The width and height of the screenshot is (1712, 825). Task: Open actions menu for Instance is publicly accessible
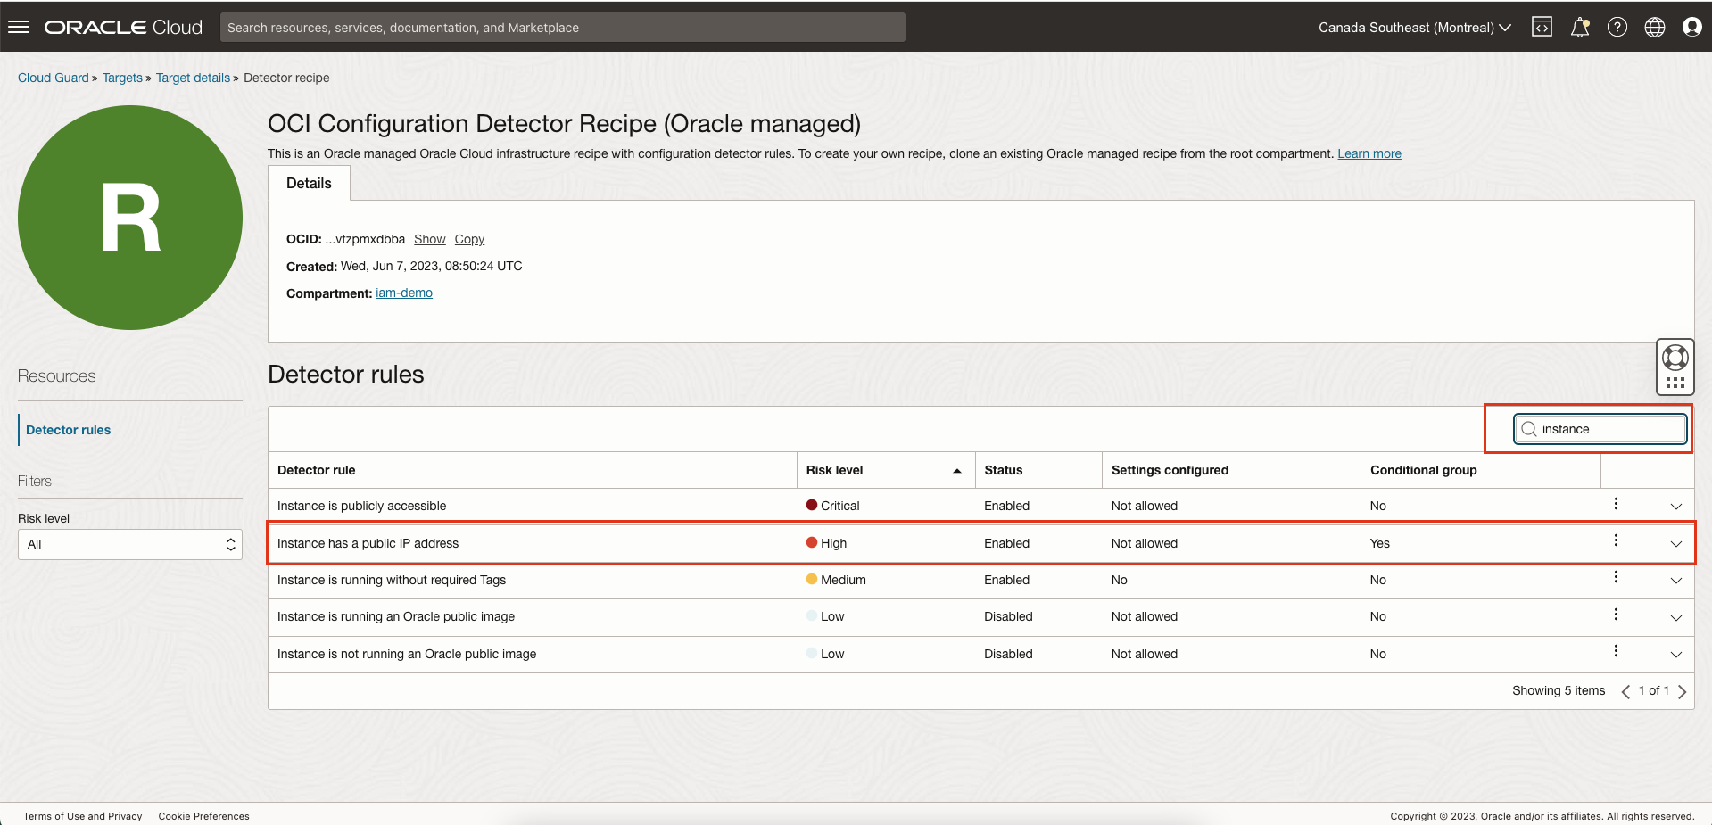click(x=1616, y=504)
